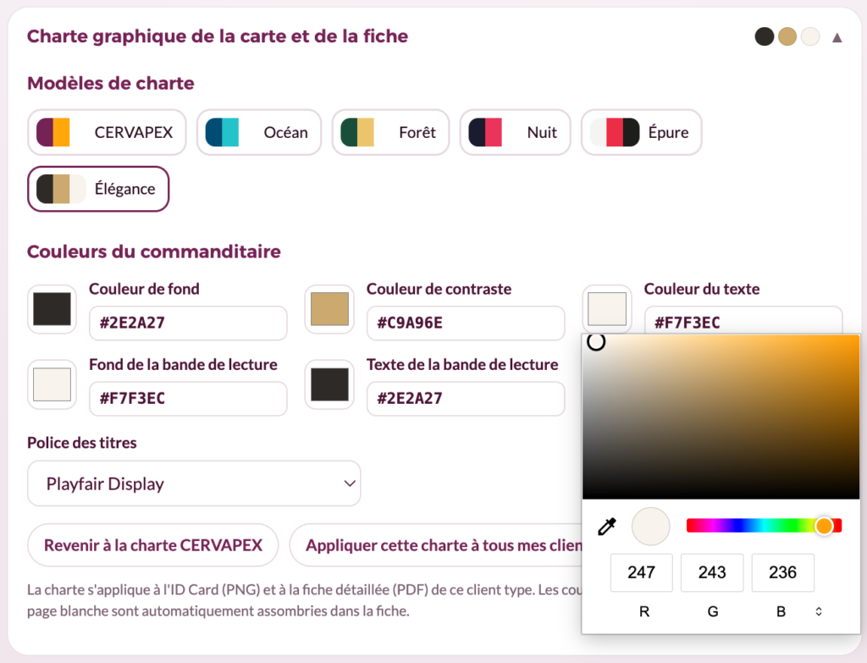
Task: Click the hue slider handle
Action: pyautogui.click(x=824, y=525)
